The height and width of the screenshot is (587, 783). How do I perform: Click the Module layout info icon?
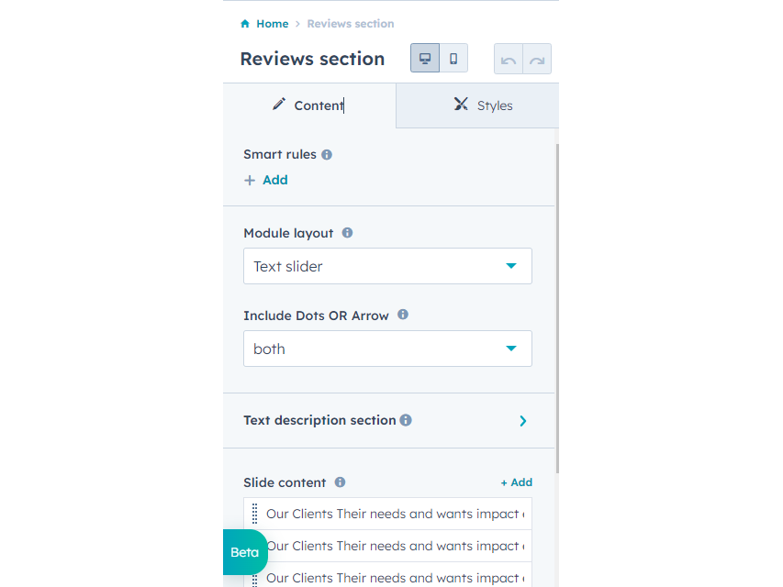[x=347, y=233]
